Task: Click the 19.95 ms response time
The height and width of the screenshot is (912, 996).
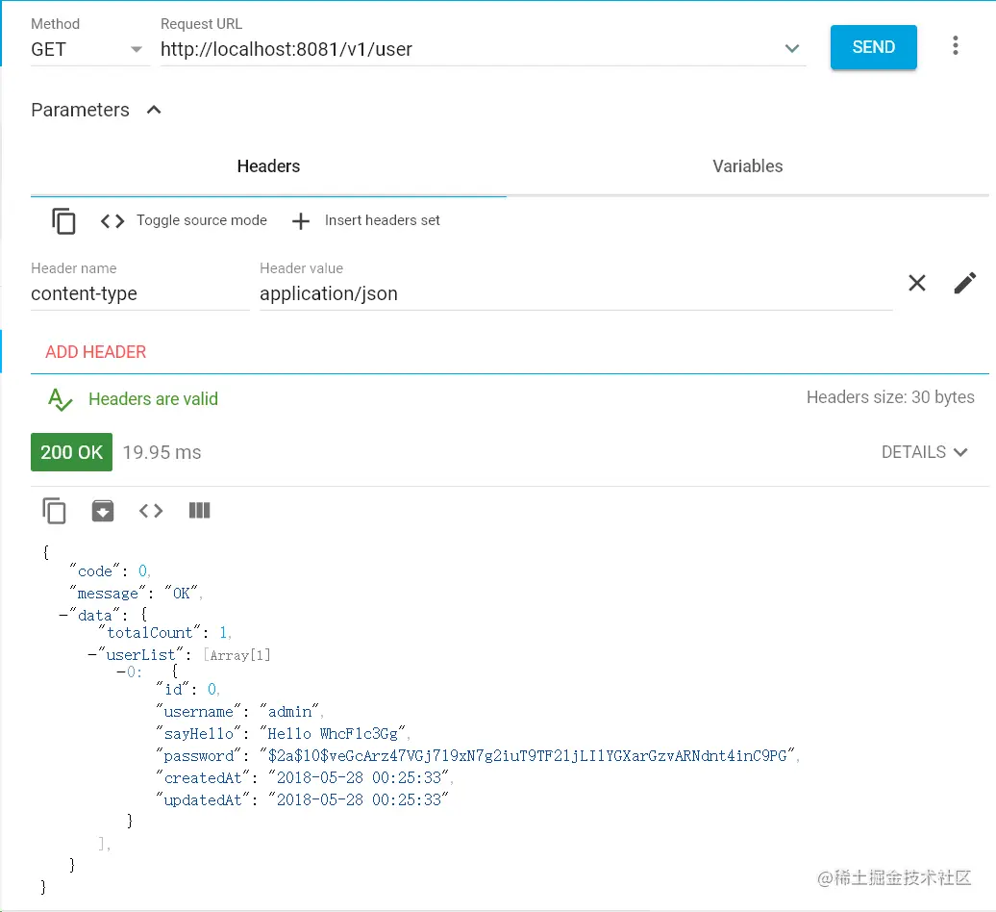Action: coord(162,452)
